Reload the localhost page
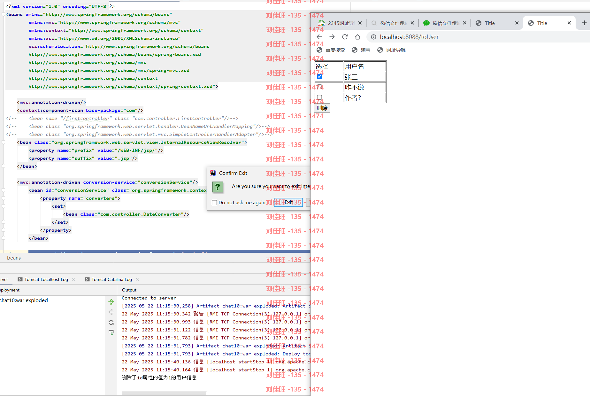The height and width of the screenshot is (396, 590). pos(345,37)
